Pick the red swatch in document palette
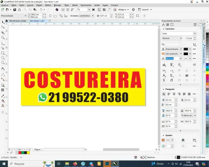The height and width of the screenshot is (167, 209). (x=20, y=153)
